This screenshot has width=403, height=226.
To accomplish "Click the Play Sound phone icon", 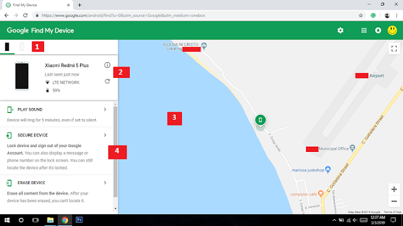I will click(x=10, y=110).
